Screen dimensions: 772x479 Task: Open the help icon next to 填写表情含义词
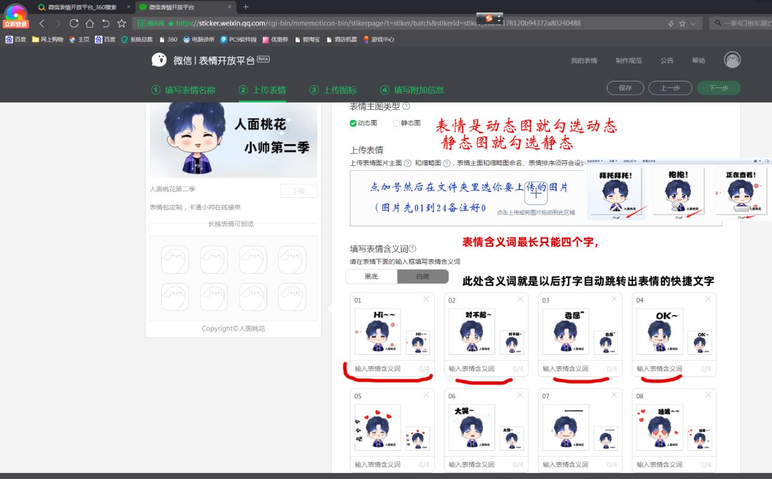413,249
